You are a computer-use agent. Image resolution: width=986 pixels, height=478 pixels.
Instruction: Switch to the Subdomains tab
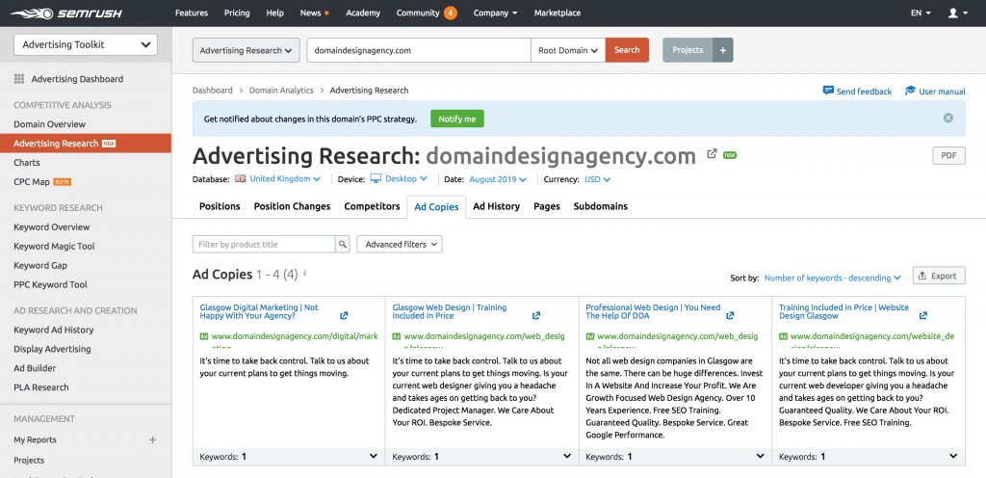(x=601, y=206)
